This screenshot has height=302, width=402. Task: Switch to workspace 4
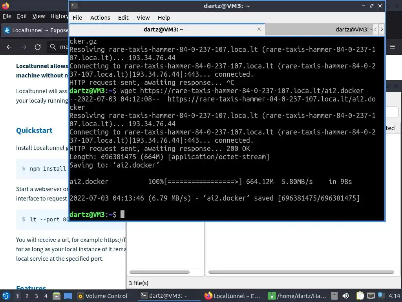coord(46,296)
